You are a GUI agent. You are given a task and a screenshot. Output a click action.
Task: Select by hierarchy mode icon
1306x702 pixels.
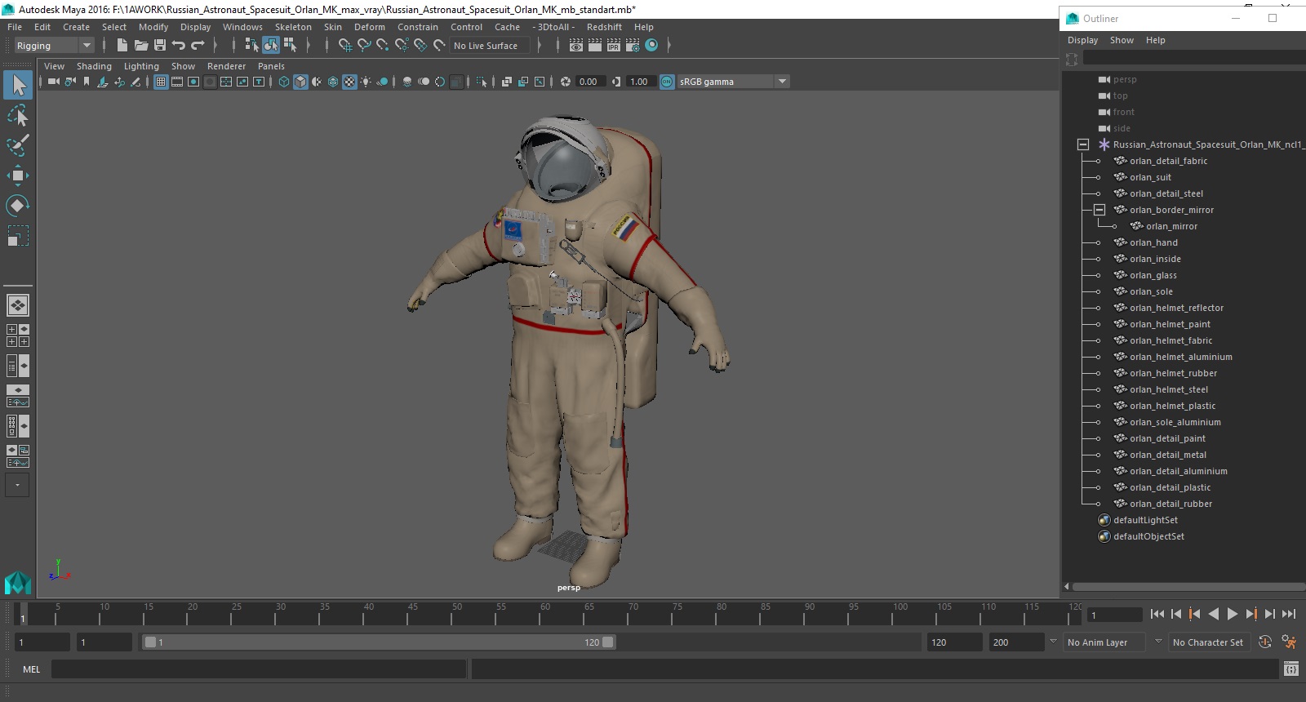251,46
